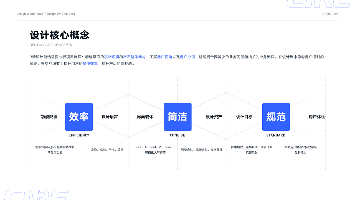Click the description iOS、Android、Pc、Pad、可视化大屏幕等
The image size is (355, 200).
click(x=155, y=150)
